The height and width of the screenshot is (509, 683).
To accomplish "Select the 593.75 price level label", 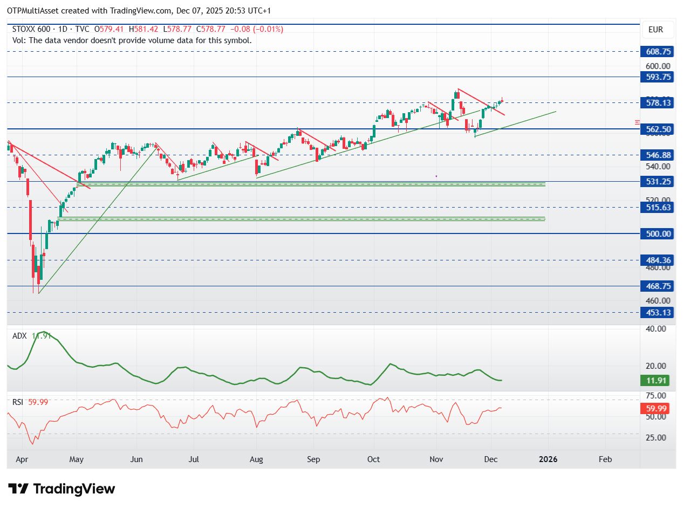I will pos(658,77).
